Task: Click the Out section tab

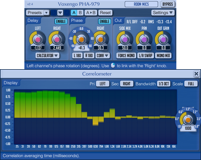Action: click(x=118, y=21)
